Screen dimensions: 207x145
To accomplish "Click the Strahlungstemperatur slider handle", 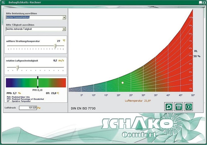I will pyautogui.click(x=55, y=46).
